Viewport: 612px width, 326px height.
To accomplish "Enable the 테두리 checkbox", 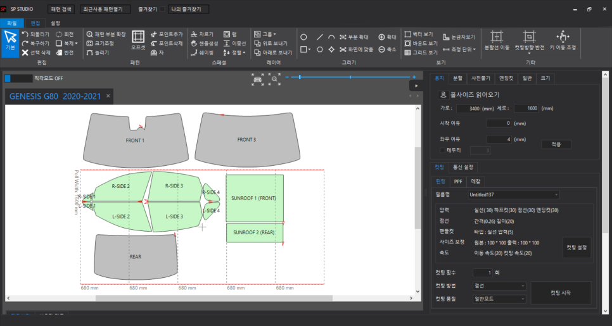I will click(x=442, y=150).
